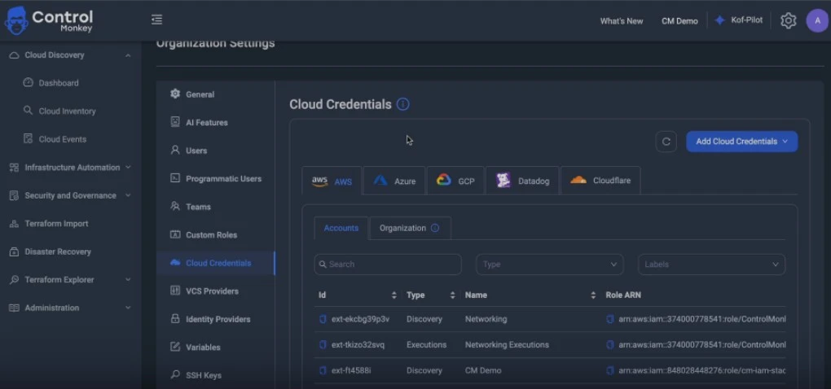Copy the Networking Executions role ARN
Viewport: 831px width, 389px height.
point(610,344)
